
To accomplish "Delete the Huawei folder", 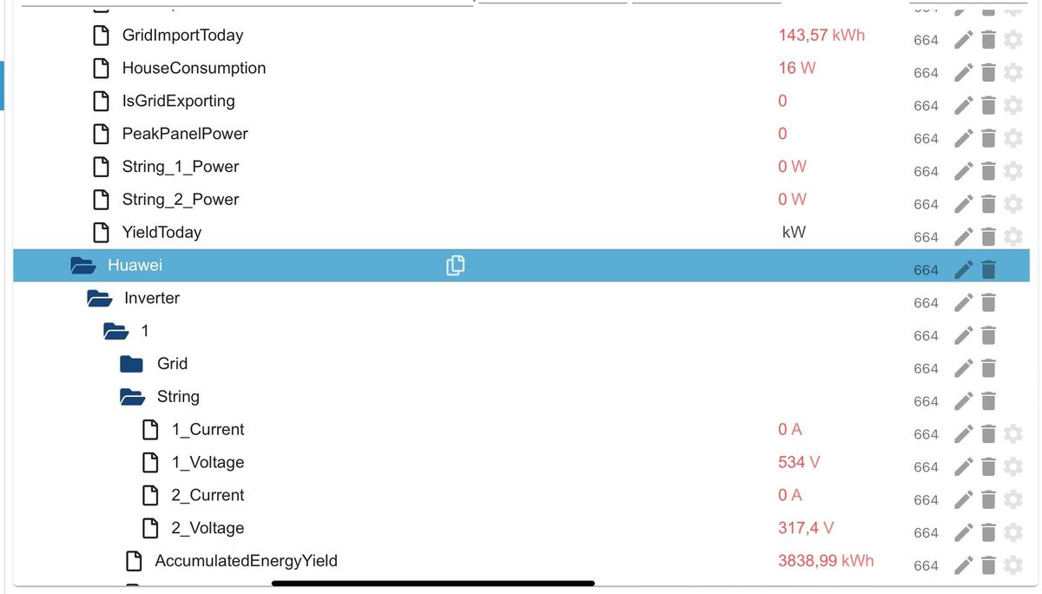I will (988, 270).
